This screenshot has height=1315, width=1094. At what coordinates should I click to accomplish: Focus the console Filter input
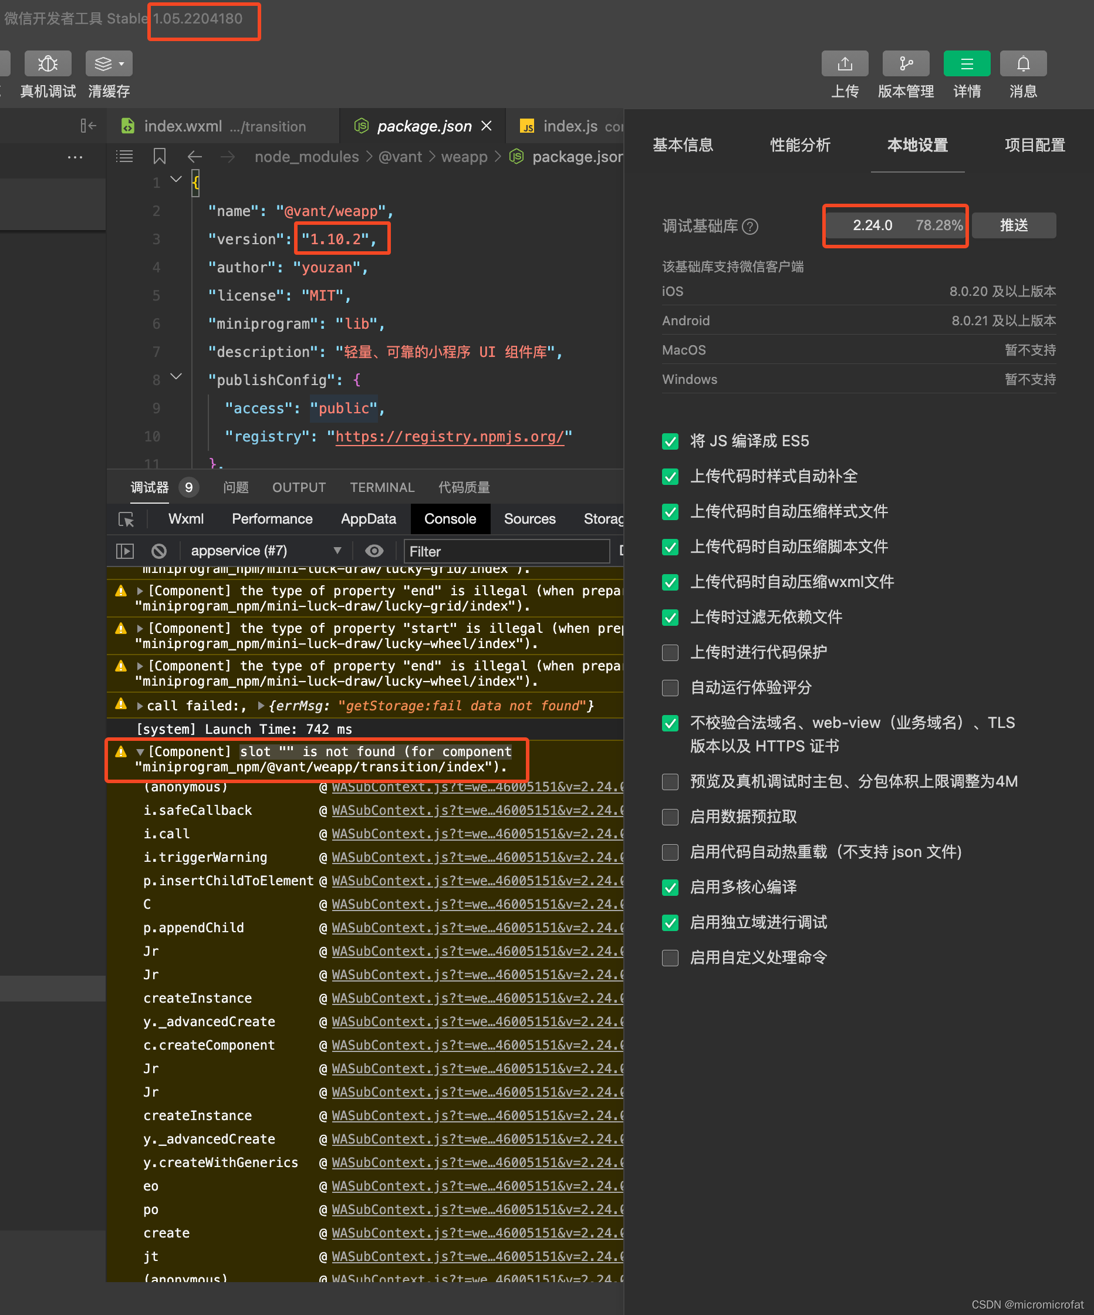click(507, 551)
